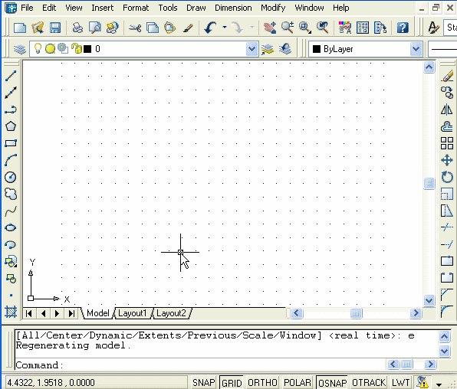Click the Zoom Realtime icon
This screenshot has height=389, width=457.
click(x=288, y=28)
